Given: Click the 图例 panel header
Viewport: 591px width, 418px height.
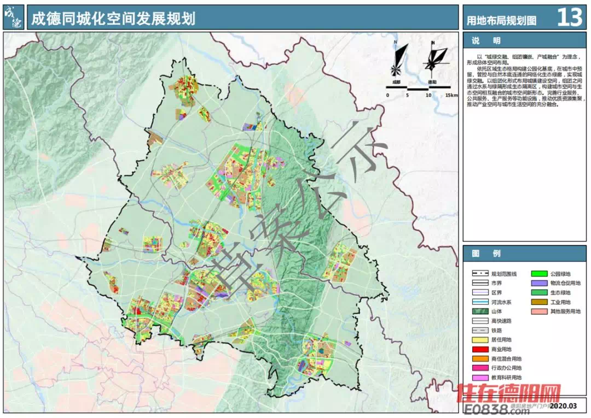Looking at the screenshot, I should click(x=524, y=253).
